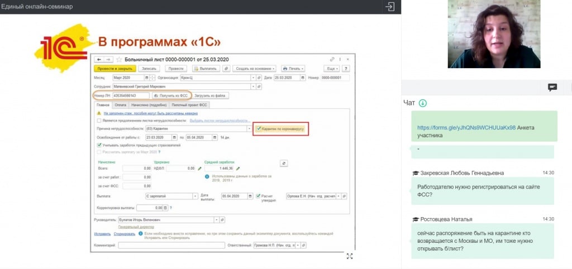Click the Записать button
Viewport: 572px width, 269px height.
coord(149,69)
